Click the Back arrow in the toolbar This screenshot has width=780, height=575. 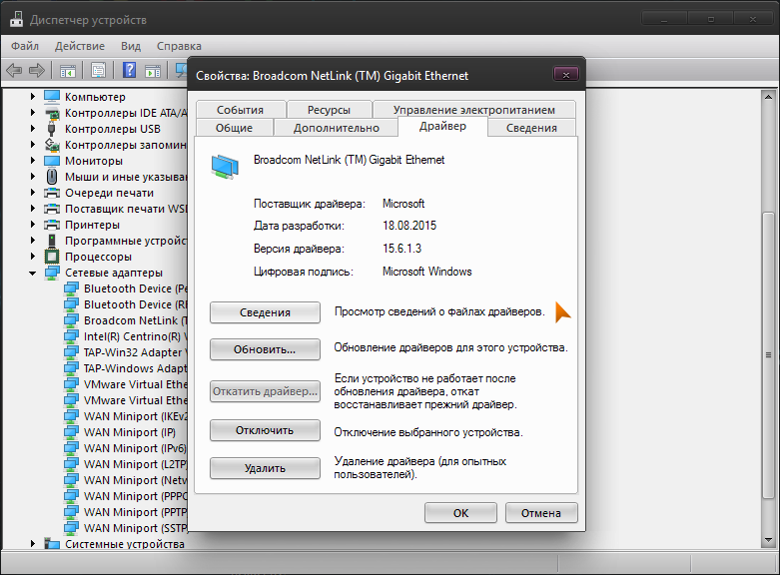(x=14, y=70)
